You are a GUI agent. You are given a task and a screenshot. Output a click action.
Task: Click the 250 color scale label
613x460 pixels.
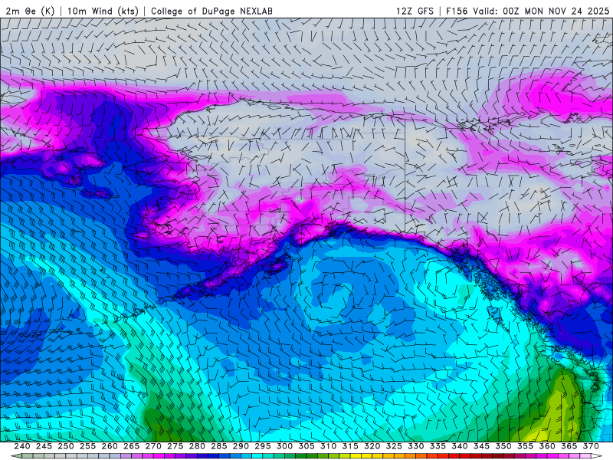coord(66,446)
